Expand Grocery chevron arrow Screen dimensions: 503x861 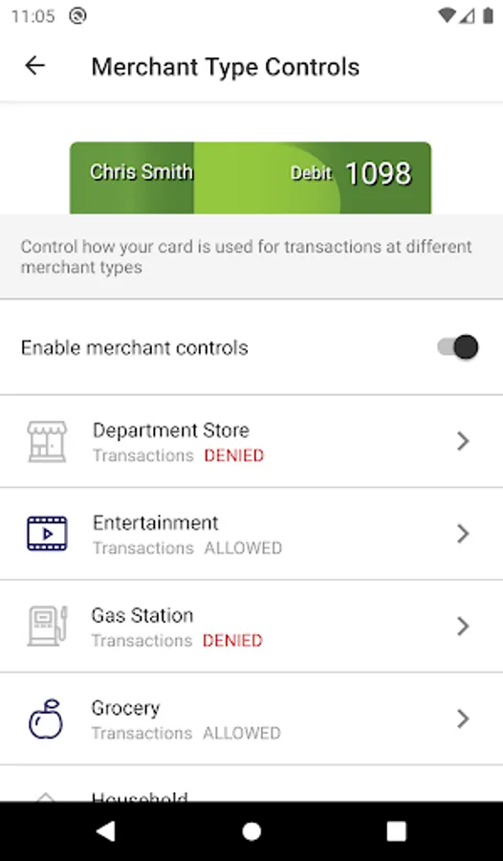point(463,718)
